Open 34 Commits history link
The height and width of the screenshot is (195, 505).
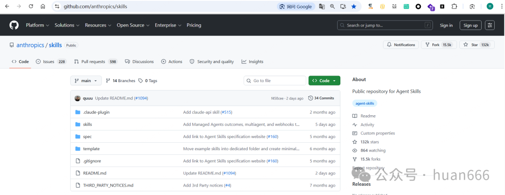coord(321,98)
